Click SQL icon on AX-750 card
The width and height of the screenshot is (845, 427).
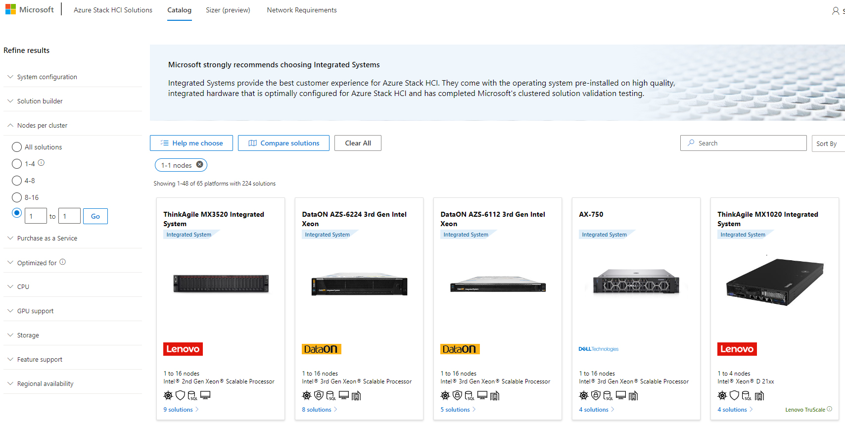[x=608, y=395]
